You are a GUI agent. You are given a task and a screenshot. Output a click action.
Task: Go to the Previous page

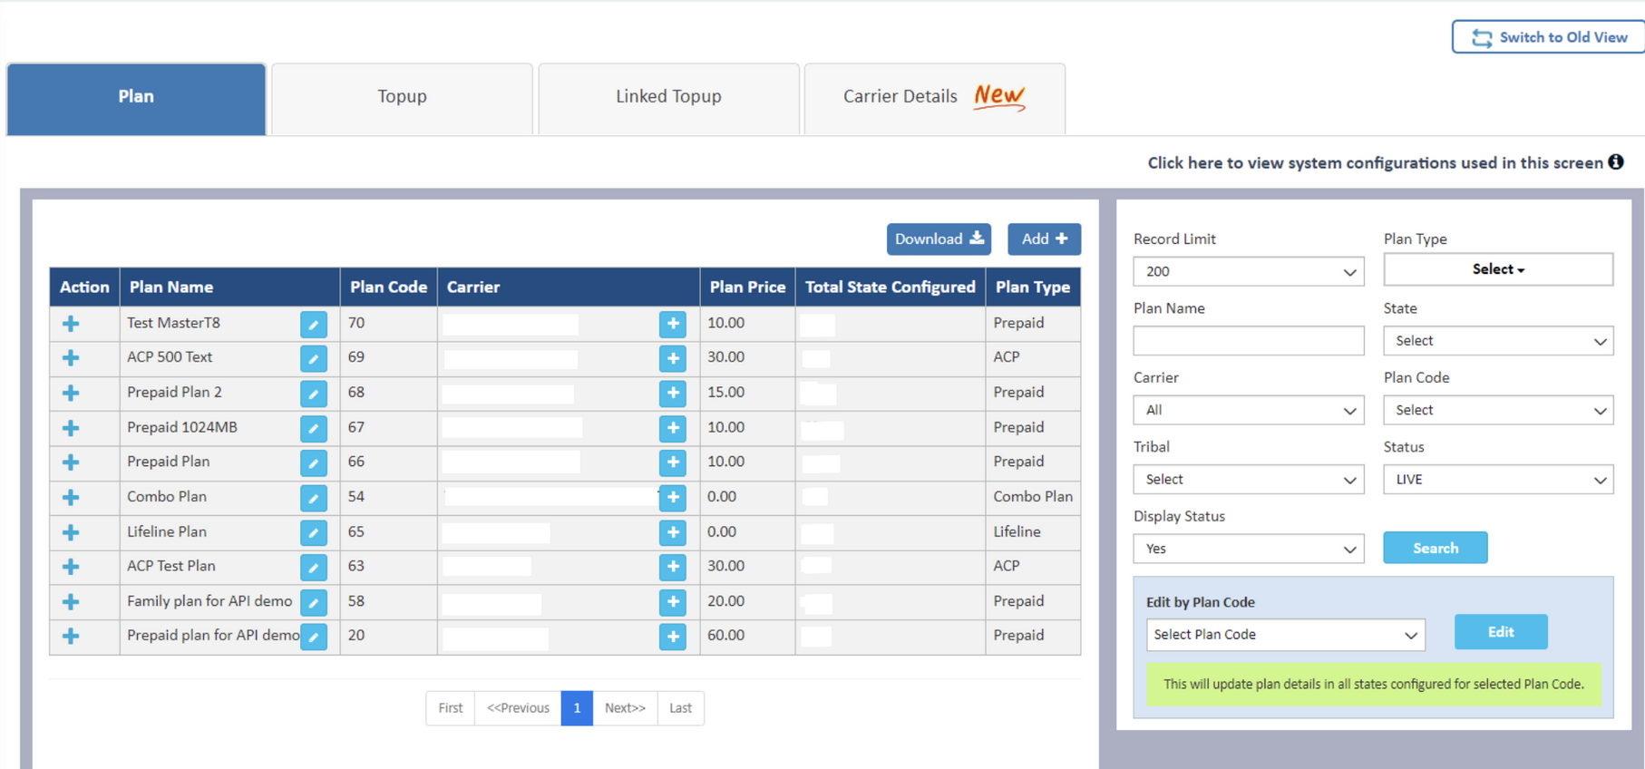[x=518, y=708]
